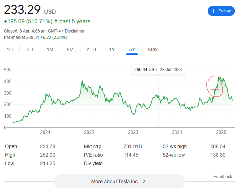
Task: Click the Feedback link
Action: (223, 177)
